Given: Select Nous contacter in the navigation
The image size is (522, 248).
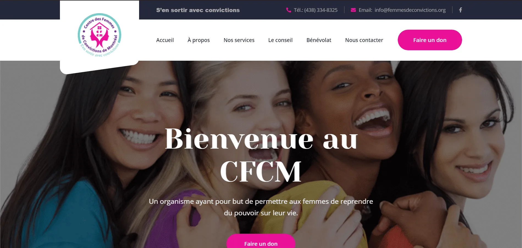Looking at the screenshot, I should 364,40.
